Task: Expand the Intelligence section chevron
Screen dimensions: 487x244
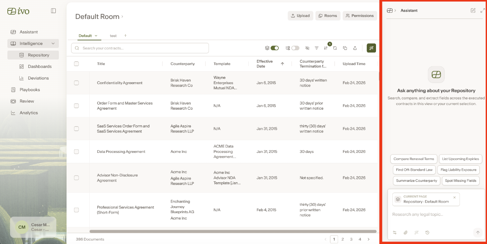Action: [53, 44]
